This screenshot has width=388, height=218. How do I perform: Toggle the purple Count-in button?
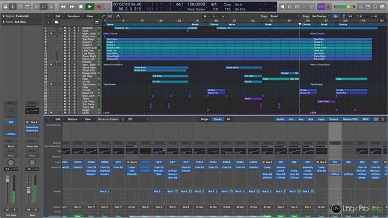[321, 7]
